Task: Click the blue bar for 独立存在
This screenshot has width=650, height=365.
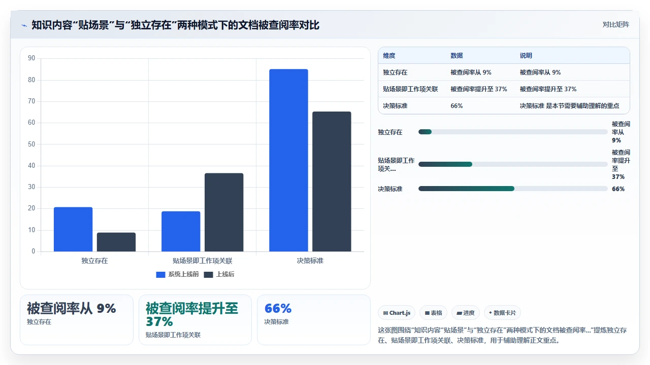Action: point(73,229)
